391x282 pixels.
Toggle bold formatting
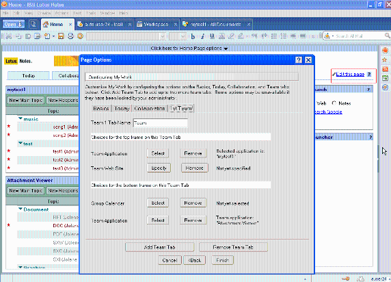point(193,36)
